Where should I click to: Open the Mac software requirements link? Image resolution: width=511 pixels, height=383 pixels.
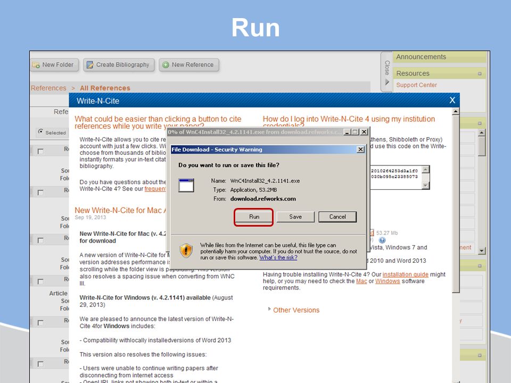[361, 281]
